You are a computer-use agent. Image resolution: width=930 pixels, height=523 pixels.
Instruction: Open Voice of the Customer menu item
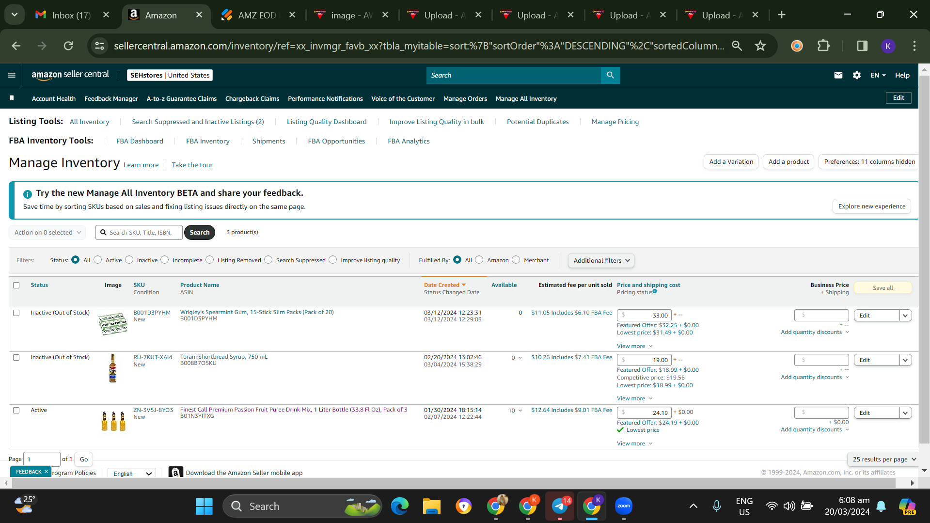(403, 98)
